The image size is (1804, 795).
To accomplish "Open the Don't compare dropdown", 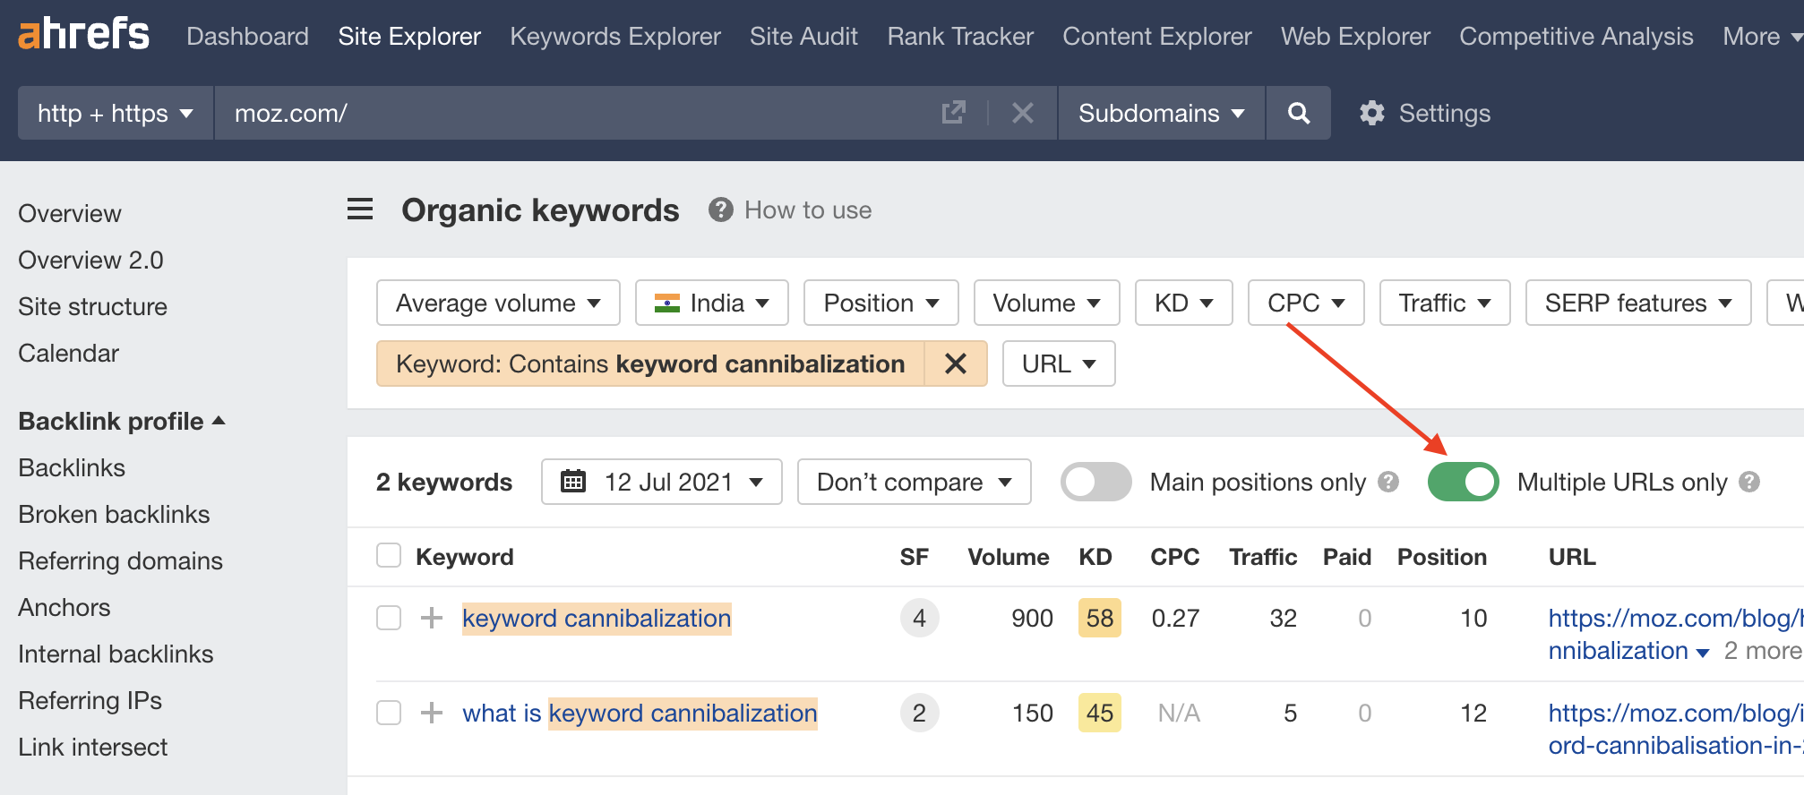I will (914, 482).
